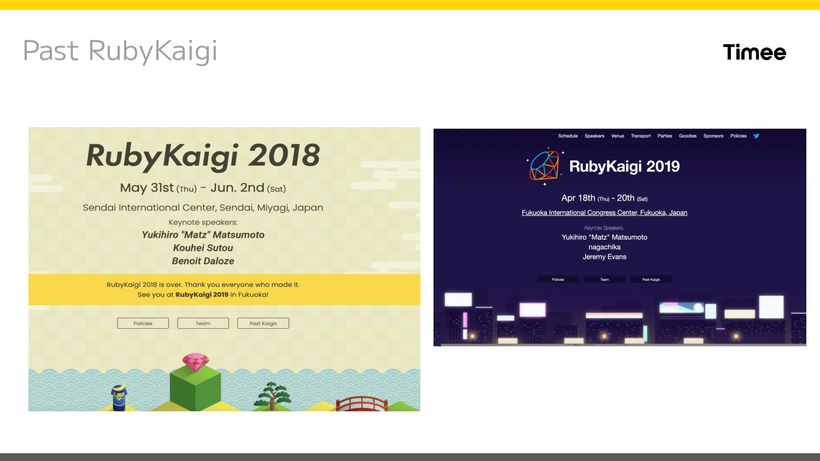
Task: Select Jeremy Evans keynote speaker name
Action: coord(605,257)
